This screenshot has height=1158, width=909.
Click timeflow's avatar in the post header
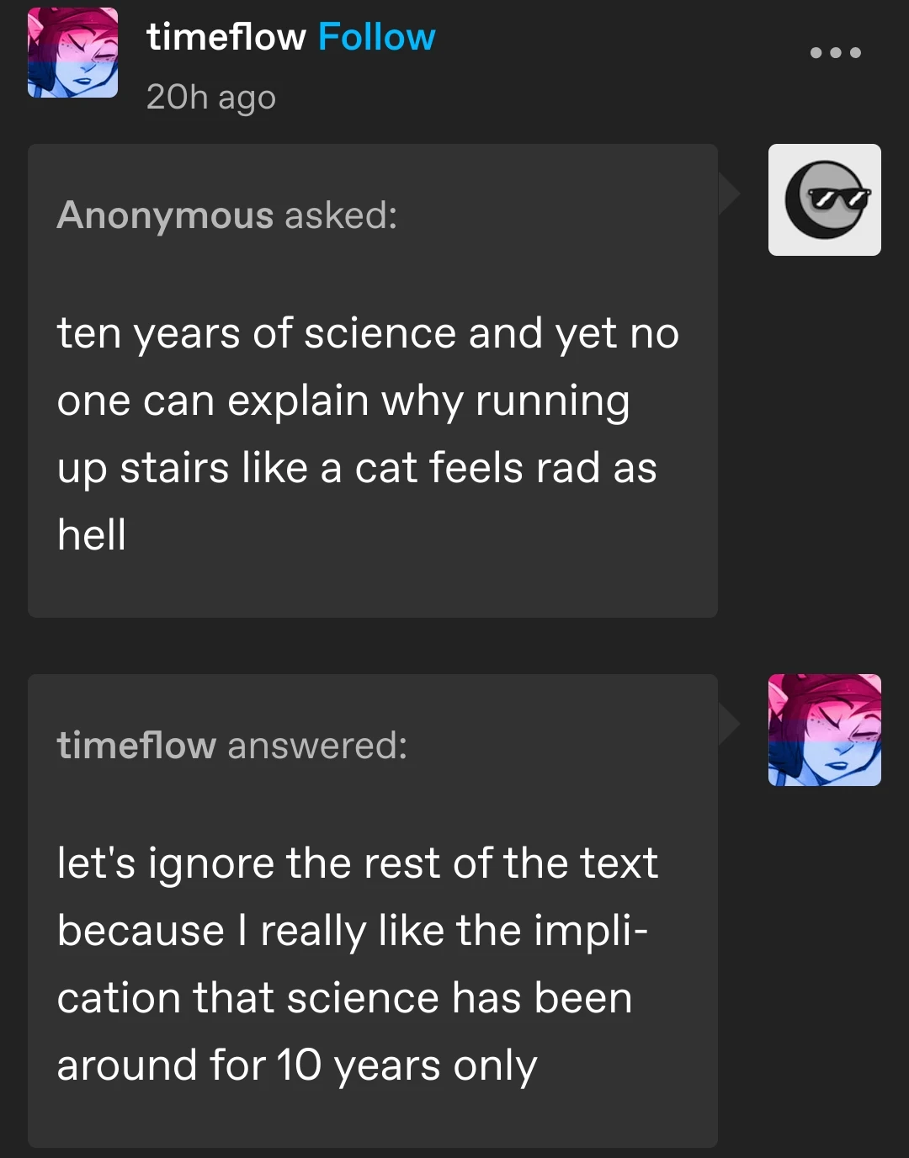pyautogui.click(x=72, y=53)
